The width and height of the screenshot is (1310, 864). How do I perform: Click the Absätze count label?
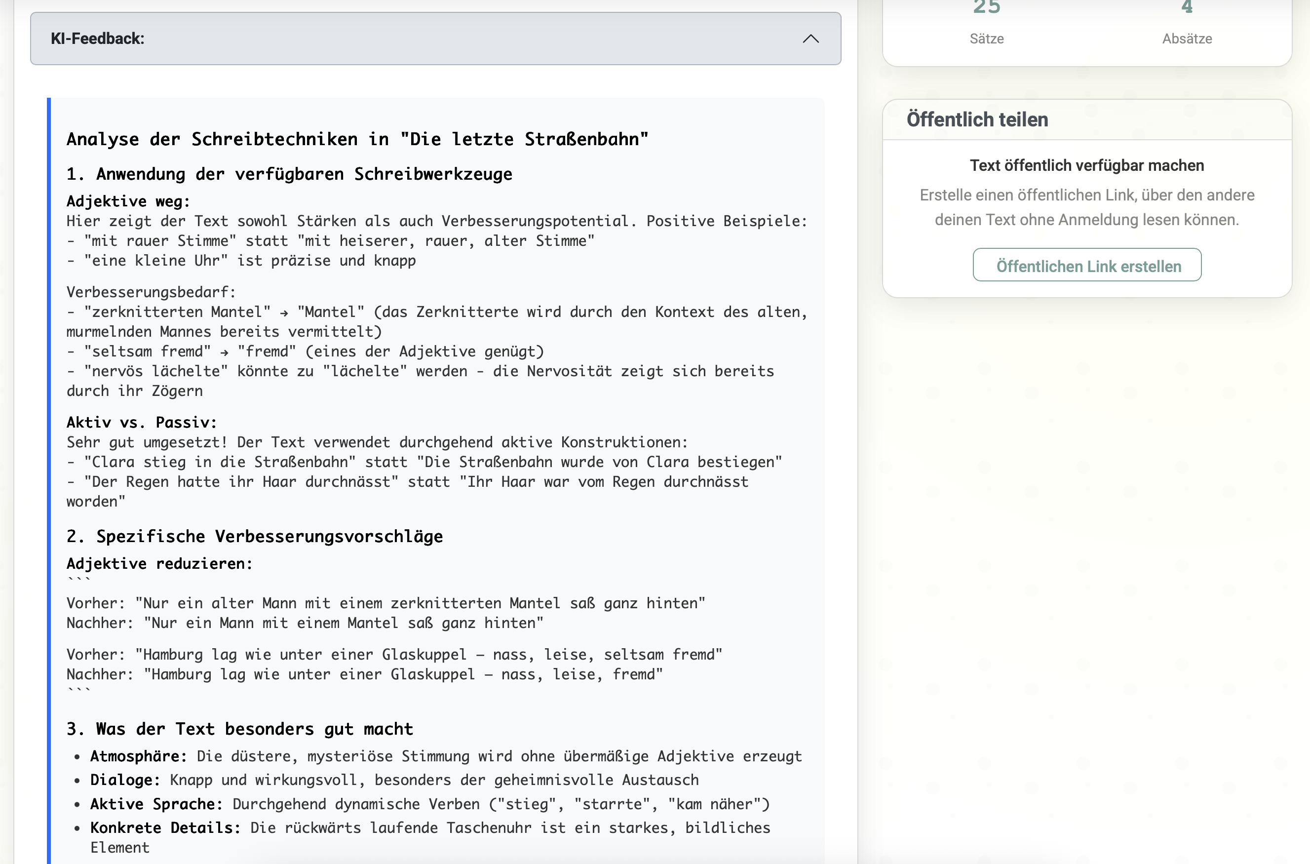1187,39
